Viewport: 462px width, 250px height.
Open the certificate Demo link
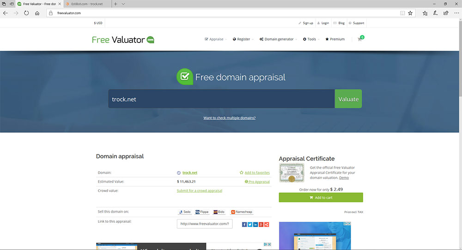click(x=344, y=178)
